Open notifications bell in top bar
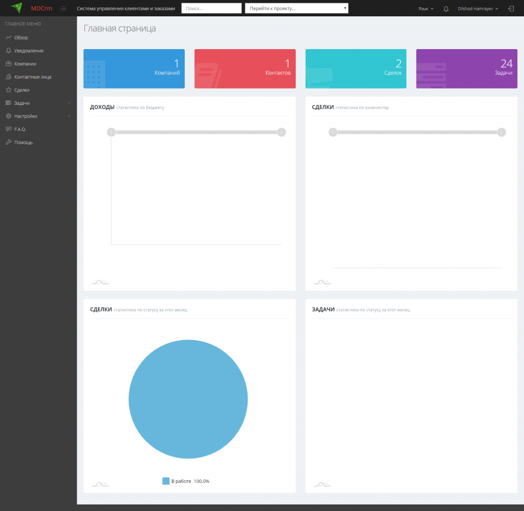524x511 pixels. (446, 9)
